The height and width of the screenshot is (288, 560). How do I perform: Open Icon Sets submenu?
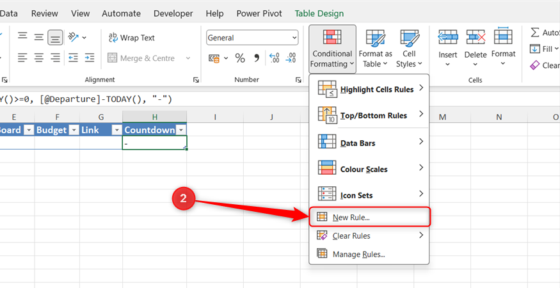[x=369, y=195]
